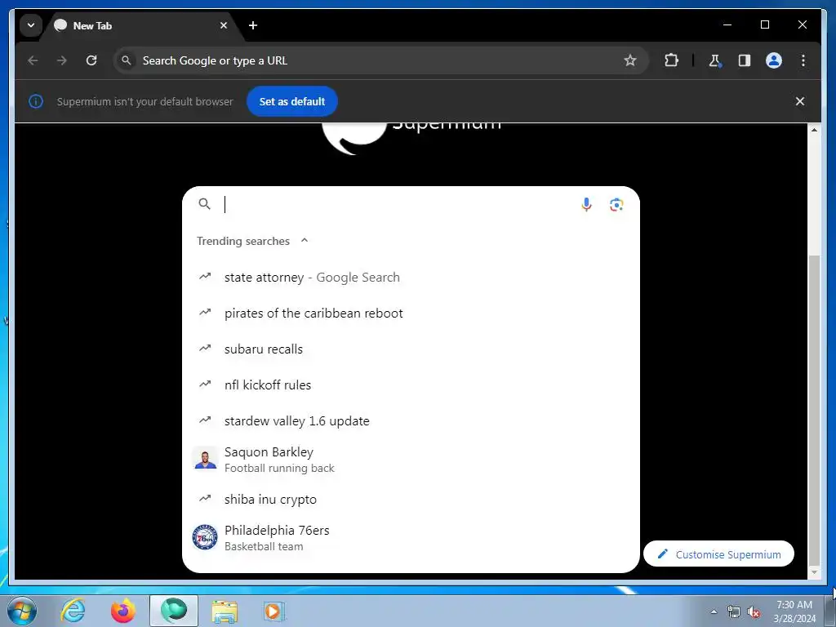Click the vertical scrollbar thumb
Viewport: 836px width, 627px height.
coord(814,410)
